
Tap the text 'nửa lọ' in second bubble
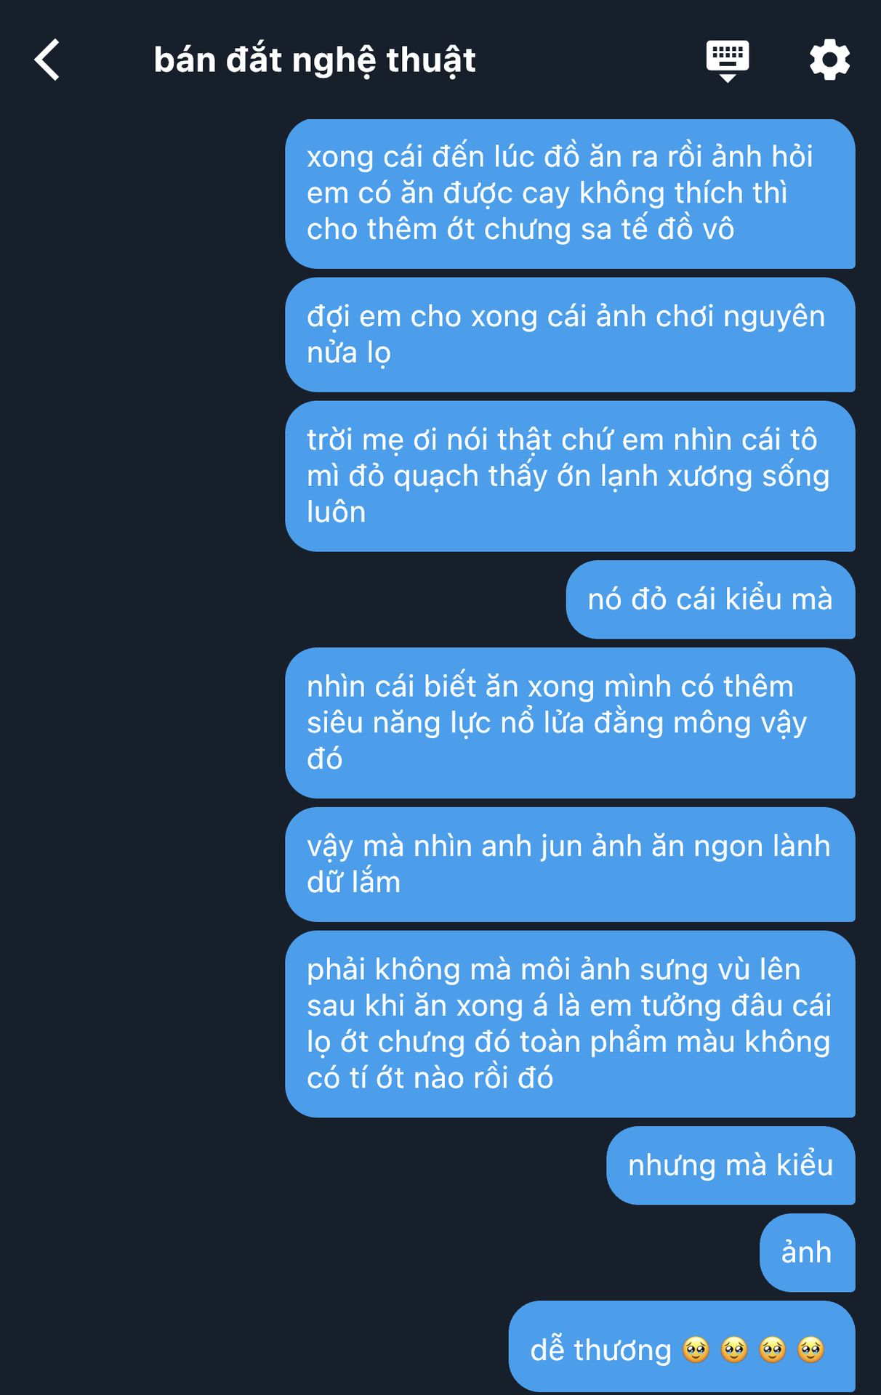349,354
